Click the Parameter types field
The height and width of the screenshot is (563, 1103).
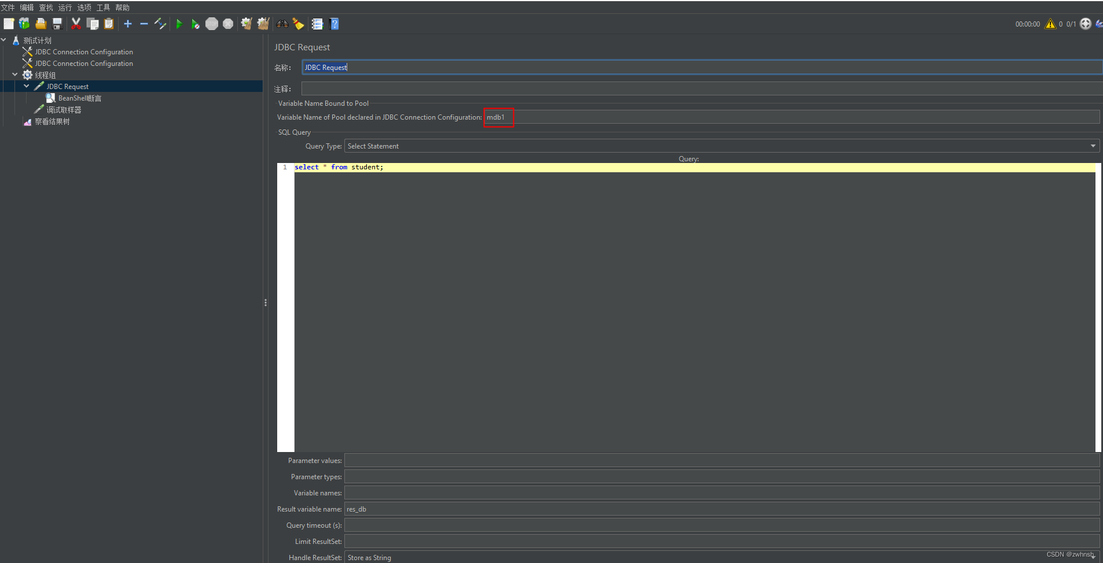(722, 476)
